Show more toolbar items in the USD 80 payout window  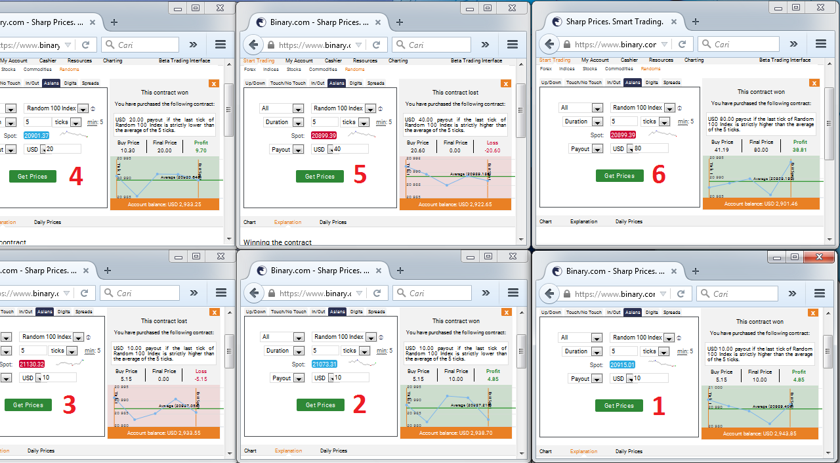pos(793,44)
